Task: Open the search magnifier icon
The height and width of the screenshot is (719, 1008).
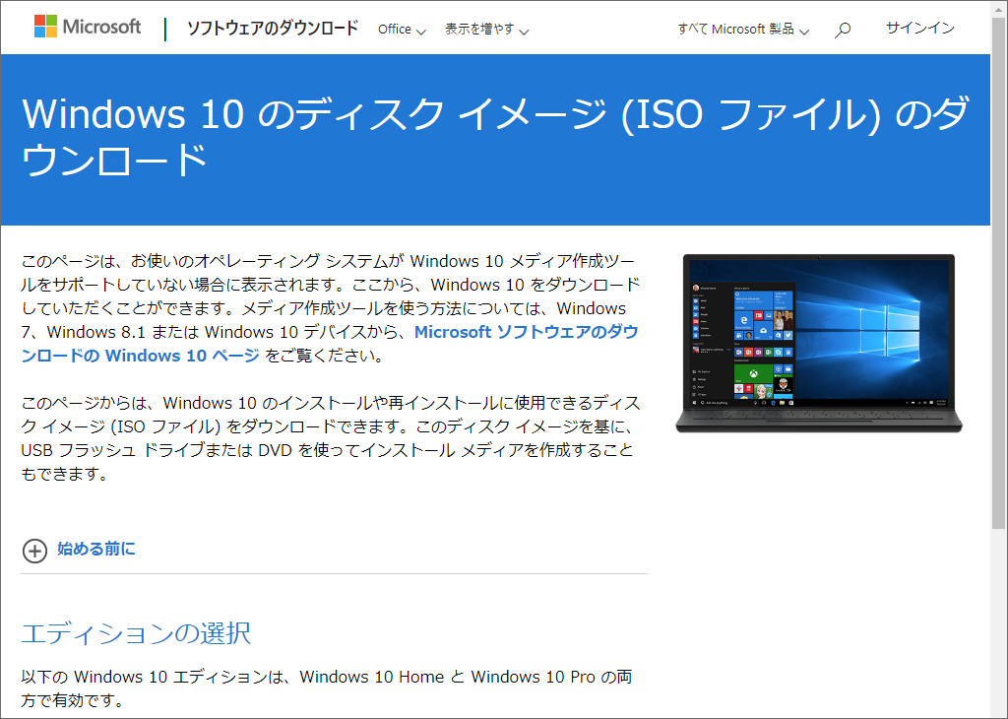Action: (843, 30)
